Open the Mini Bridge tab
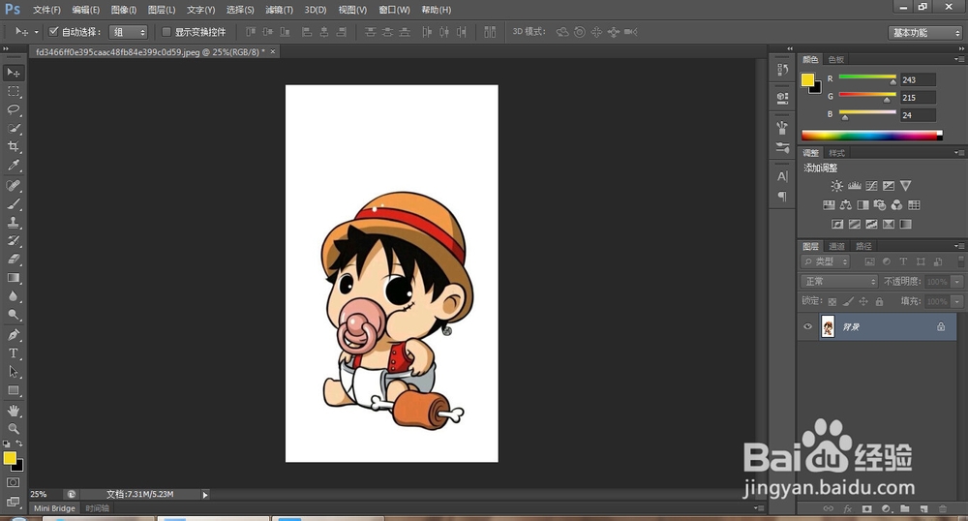The width and height of the screenshot is (968, 521). [x=54, y=508]
